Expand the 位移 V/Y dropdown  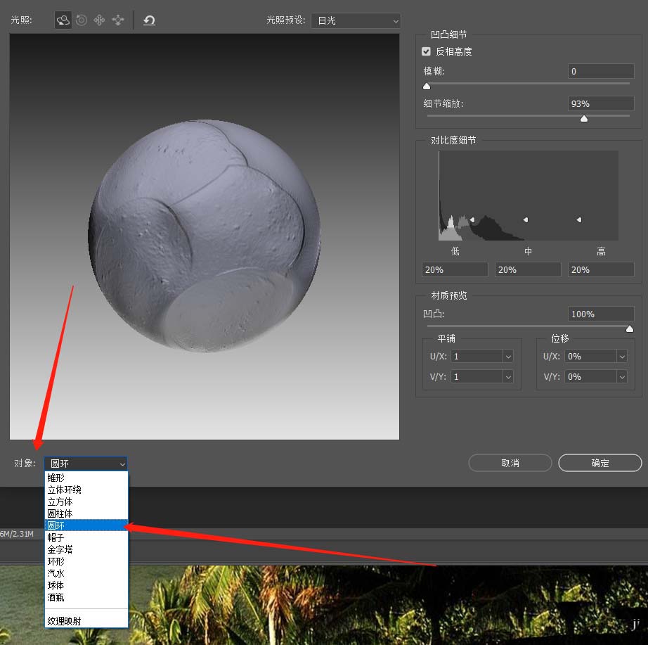(621, 377)
